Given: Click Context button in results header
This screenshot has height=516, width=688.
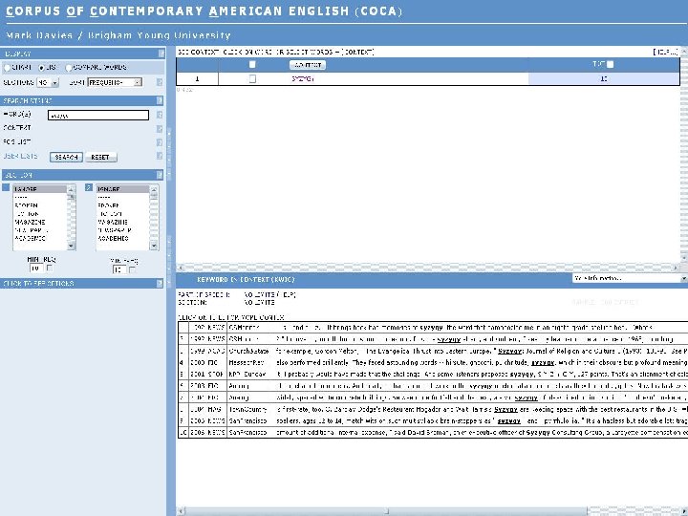Looking at the screenshot, I should click(308, 65).
